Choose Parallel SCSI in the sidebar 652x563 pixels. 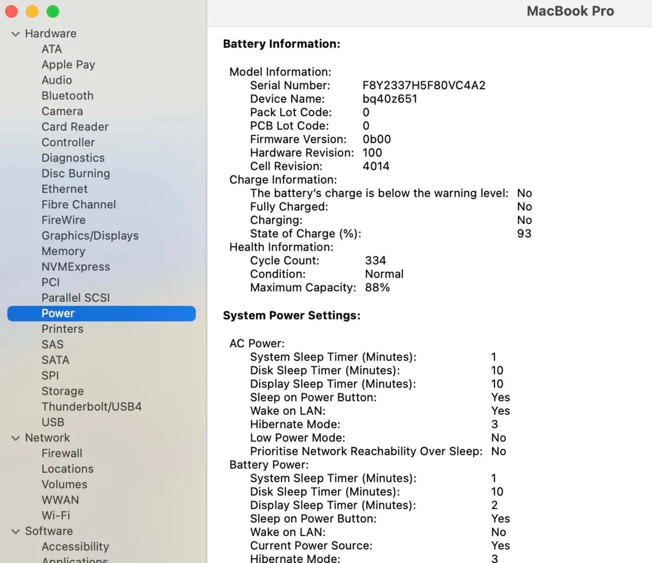point(76,298)
